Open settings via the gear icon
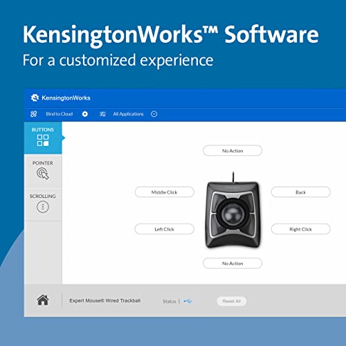Image resolution: width=346 pixels, height=346 pixels. point(85,114)
